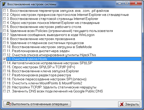Check item 17 Разблокировка редактора реестра
Screen dimensions: 144x110
4,75
